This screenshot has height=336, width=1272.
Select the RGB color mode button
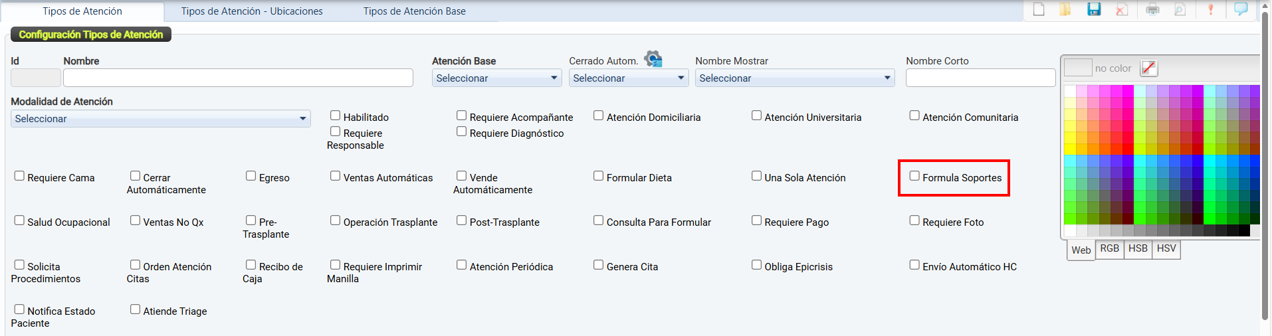(1109, 248)
